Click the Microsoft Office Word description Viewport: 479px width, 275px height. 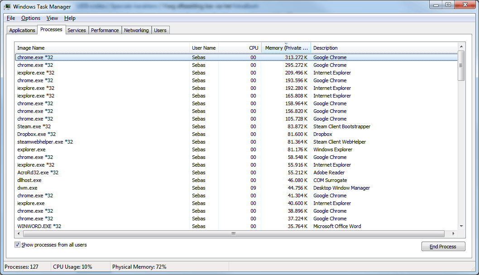coord(337,226)
